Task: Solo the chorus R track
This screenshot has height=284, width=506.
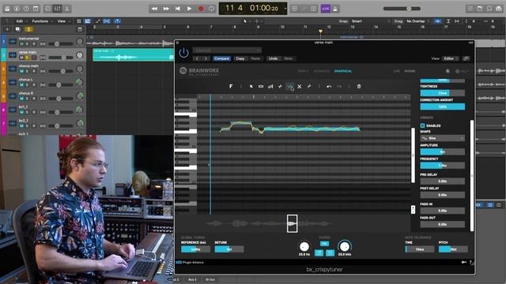Action: (28, 99)
